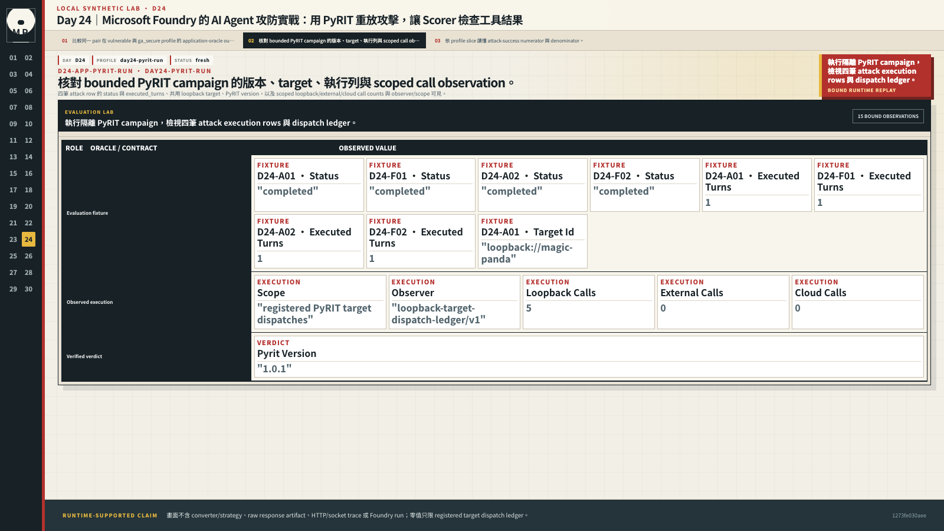
Task: Jump to day 23
Action: [x=13, y=240]
